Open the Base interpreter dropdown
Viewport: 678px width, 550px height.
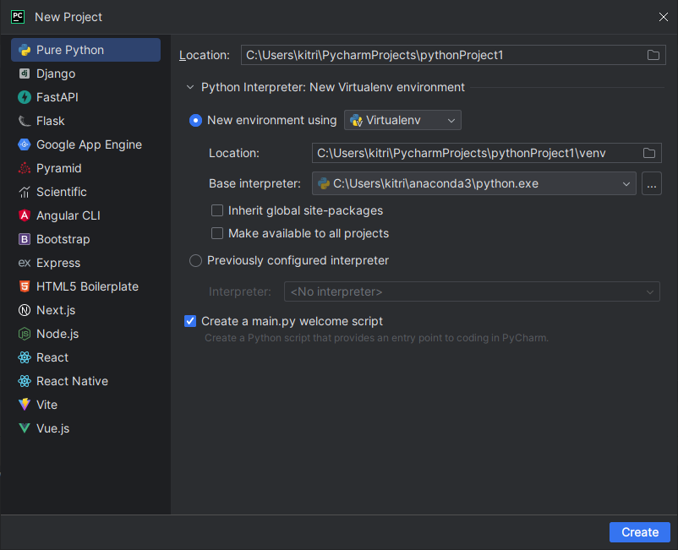click(x=474, y=183)
